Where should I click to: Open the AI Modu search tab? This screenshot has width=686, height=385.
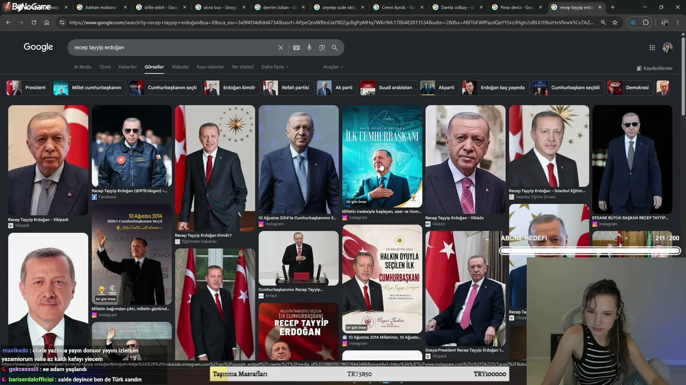click(x=83, y=67)
